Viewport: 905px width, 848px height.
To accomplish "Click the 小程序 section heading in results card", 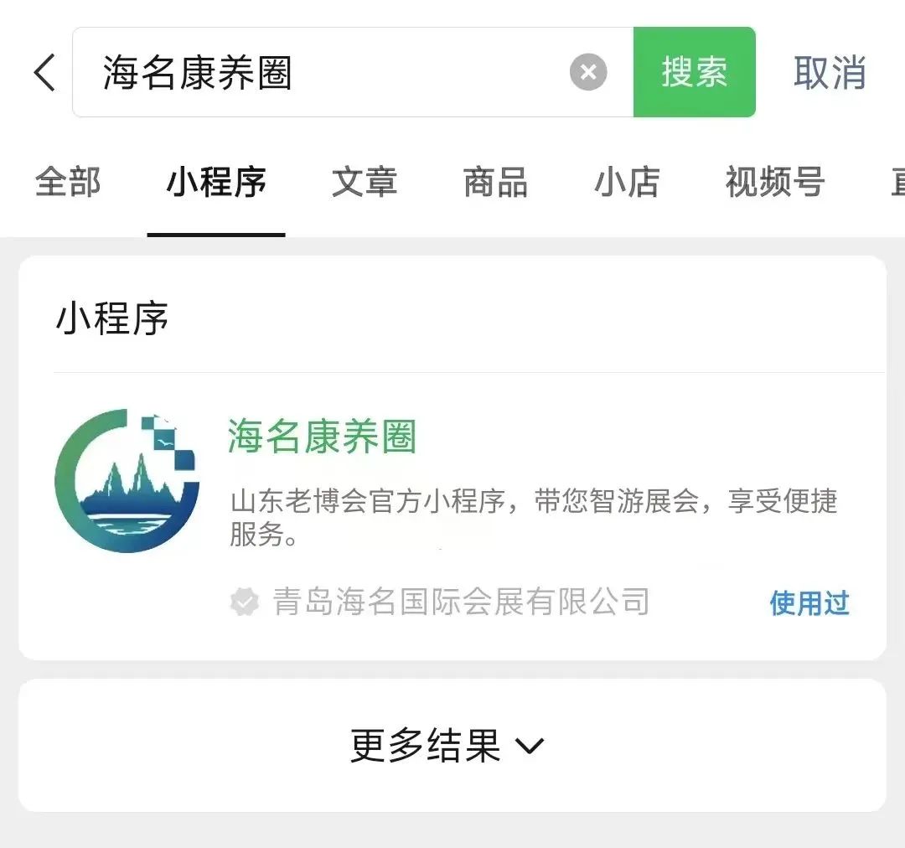I will pos(112,318).
